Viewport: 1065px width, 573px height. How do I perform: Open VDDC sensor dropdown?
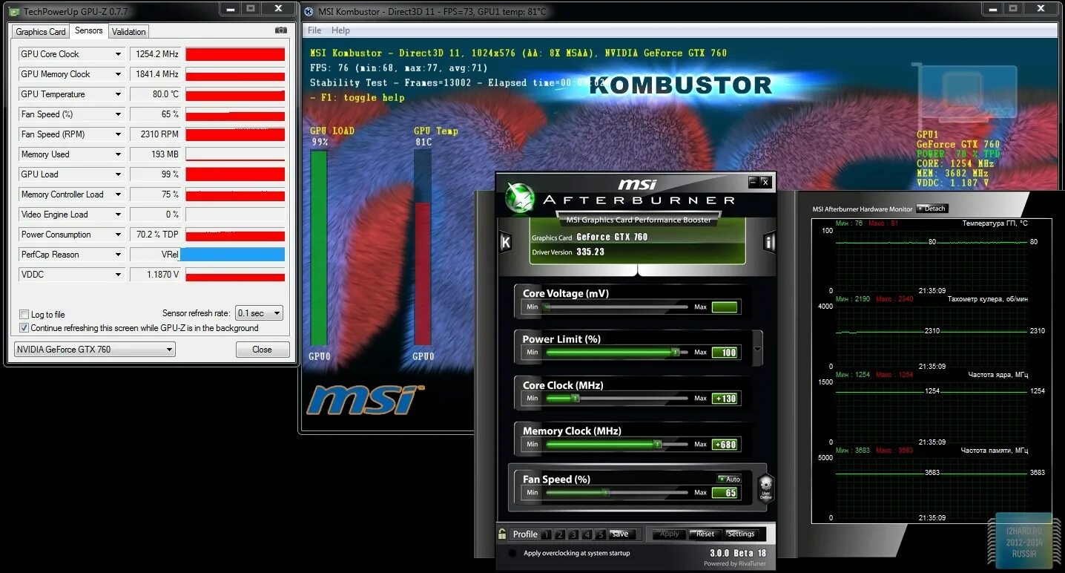click(x=118, y=275)
